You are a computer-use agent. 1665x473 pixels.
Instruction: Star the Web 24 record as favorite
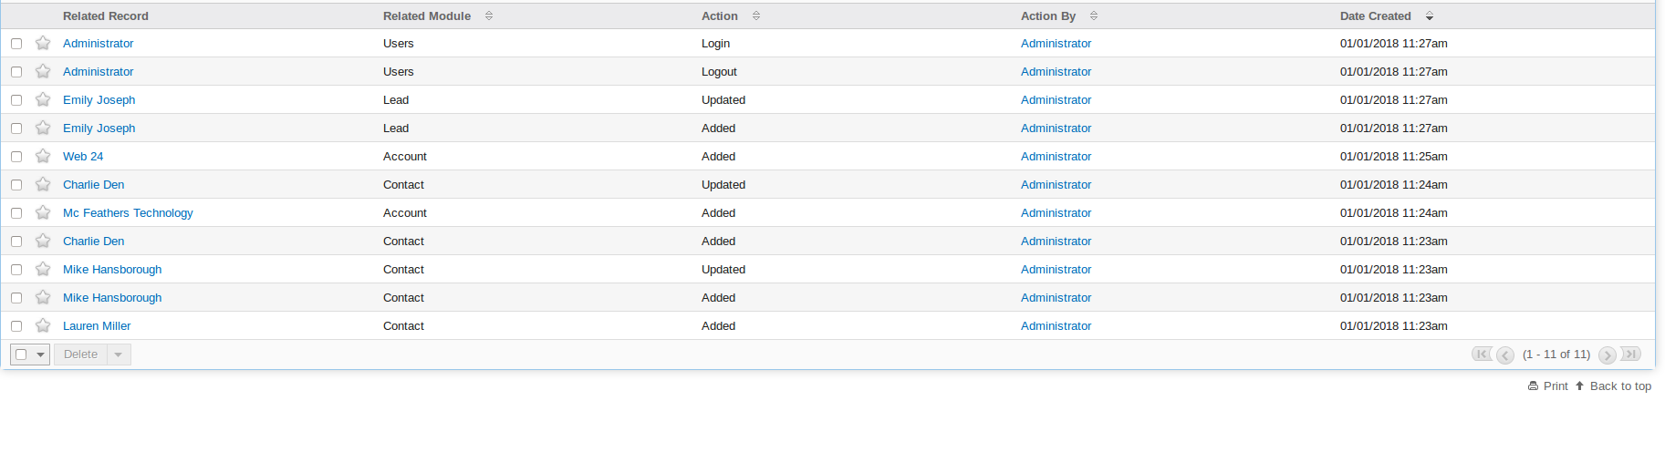(x=43, y=156)
